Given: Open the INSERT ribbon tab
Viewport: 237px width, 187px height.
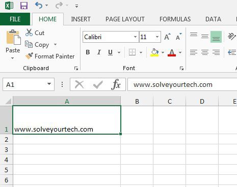Looking at the screenshot, I should (81, 19).
